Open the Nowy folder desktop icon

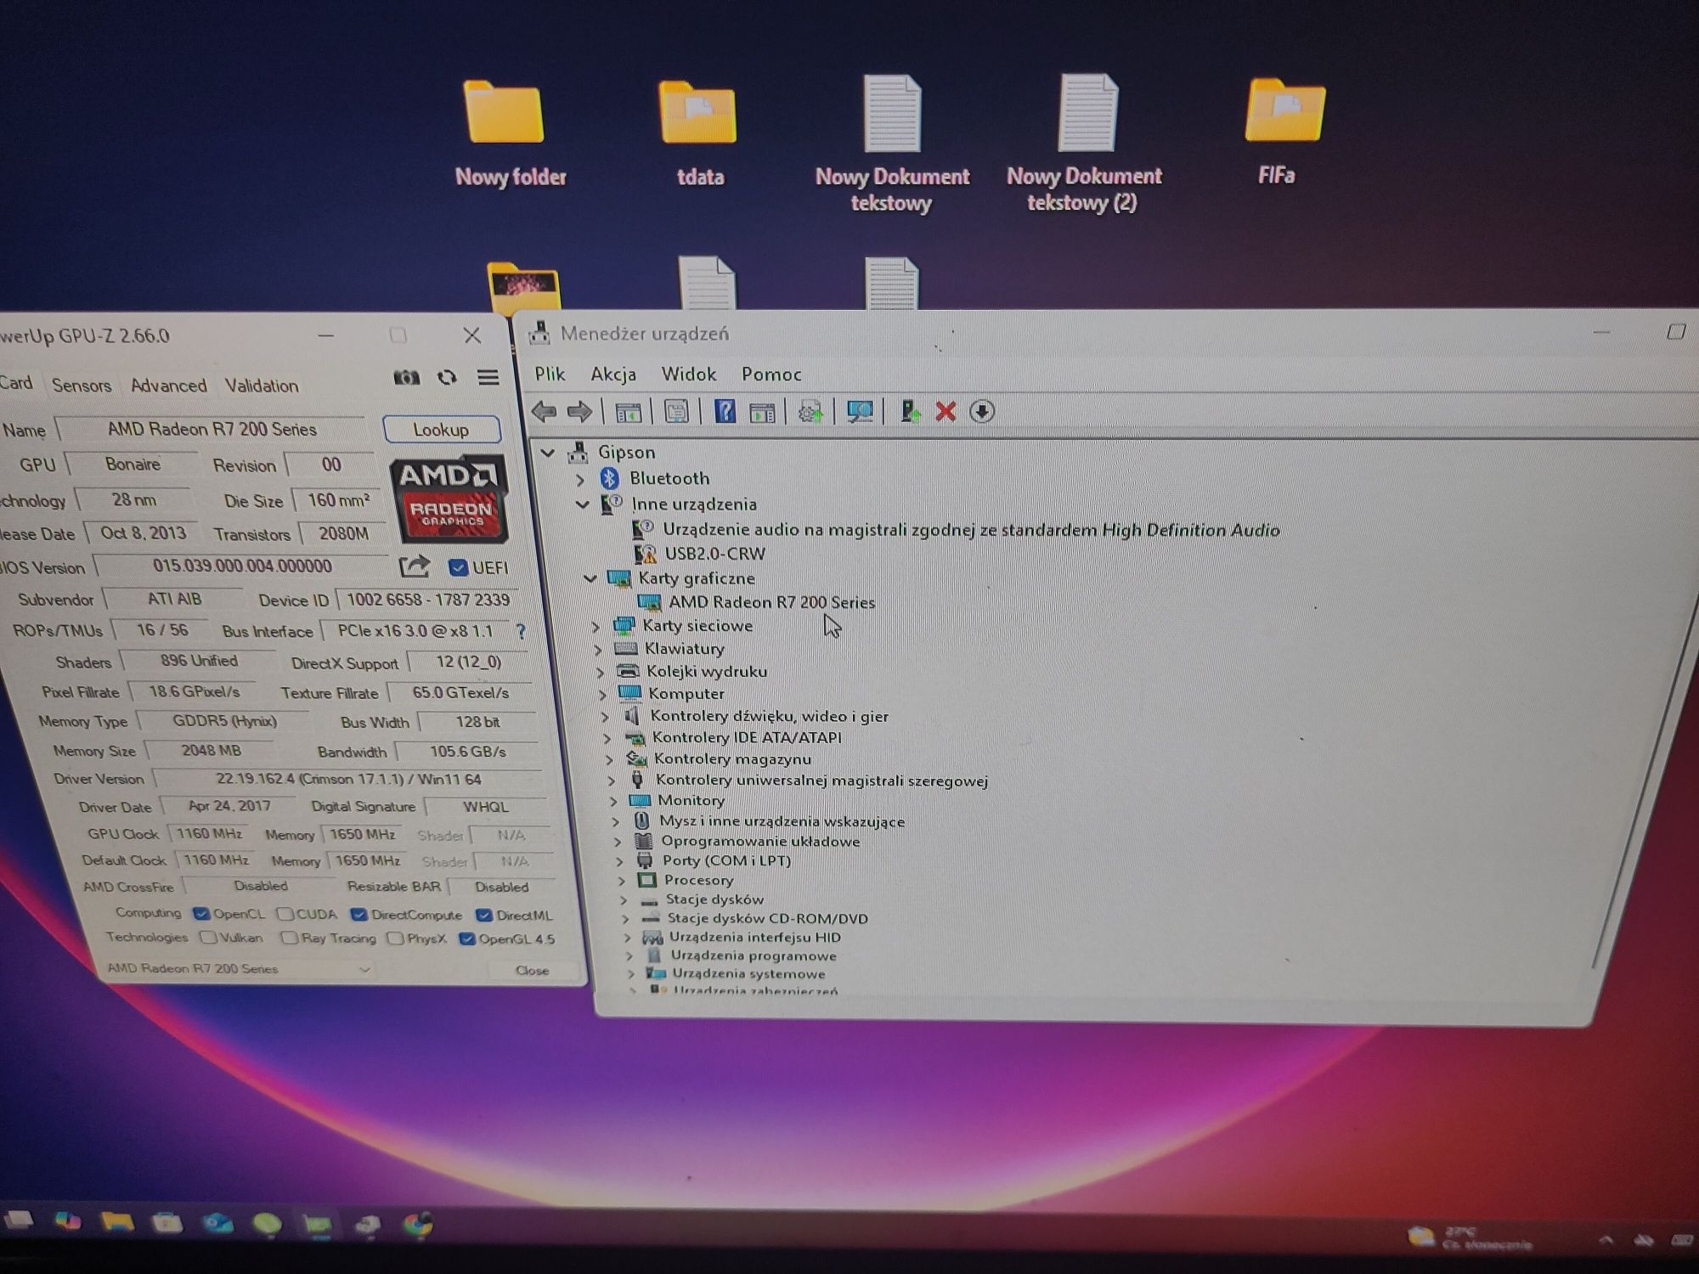click(x=507, y=134)
